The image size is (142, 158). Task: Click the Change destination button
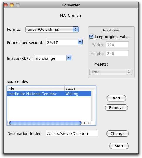click(118, 134)
